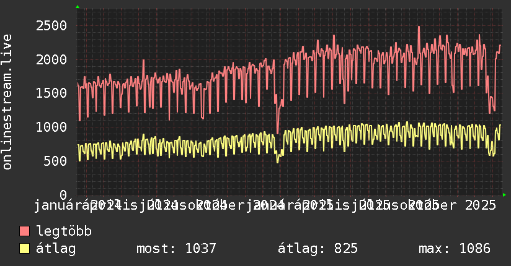This screenshot has width=511, height=266.
Task: Click the 0 y-axis label
Action: coord(63,195)
